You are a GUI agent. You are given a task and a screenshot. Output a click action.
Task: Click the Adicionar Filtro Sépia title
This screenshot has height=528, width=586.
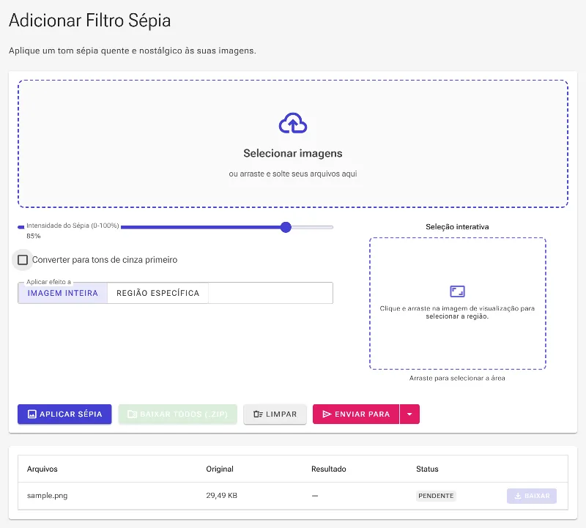[x=89, y=21]
